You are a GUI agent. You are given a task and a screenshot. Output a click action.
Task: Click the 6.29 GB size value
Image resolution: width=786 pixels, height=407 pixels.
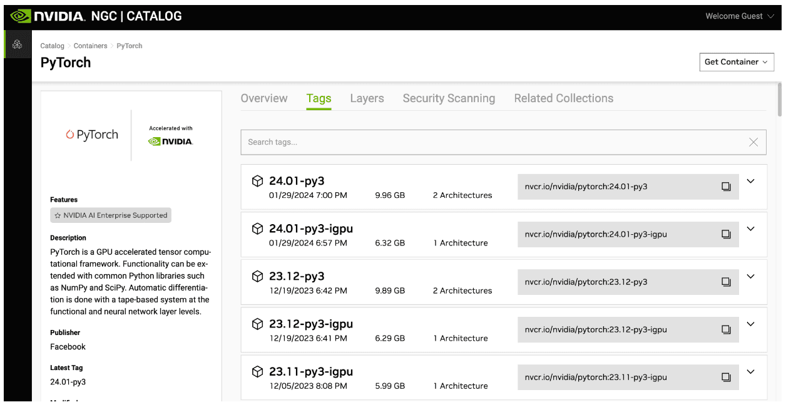pos(390,338)
